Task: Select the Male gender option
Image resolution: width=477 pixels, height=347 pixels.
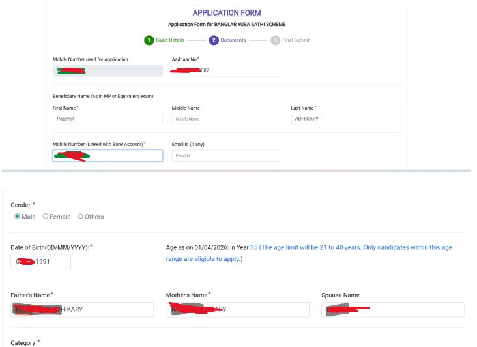Action: (x=18, y=217)
